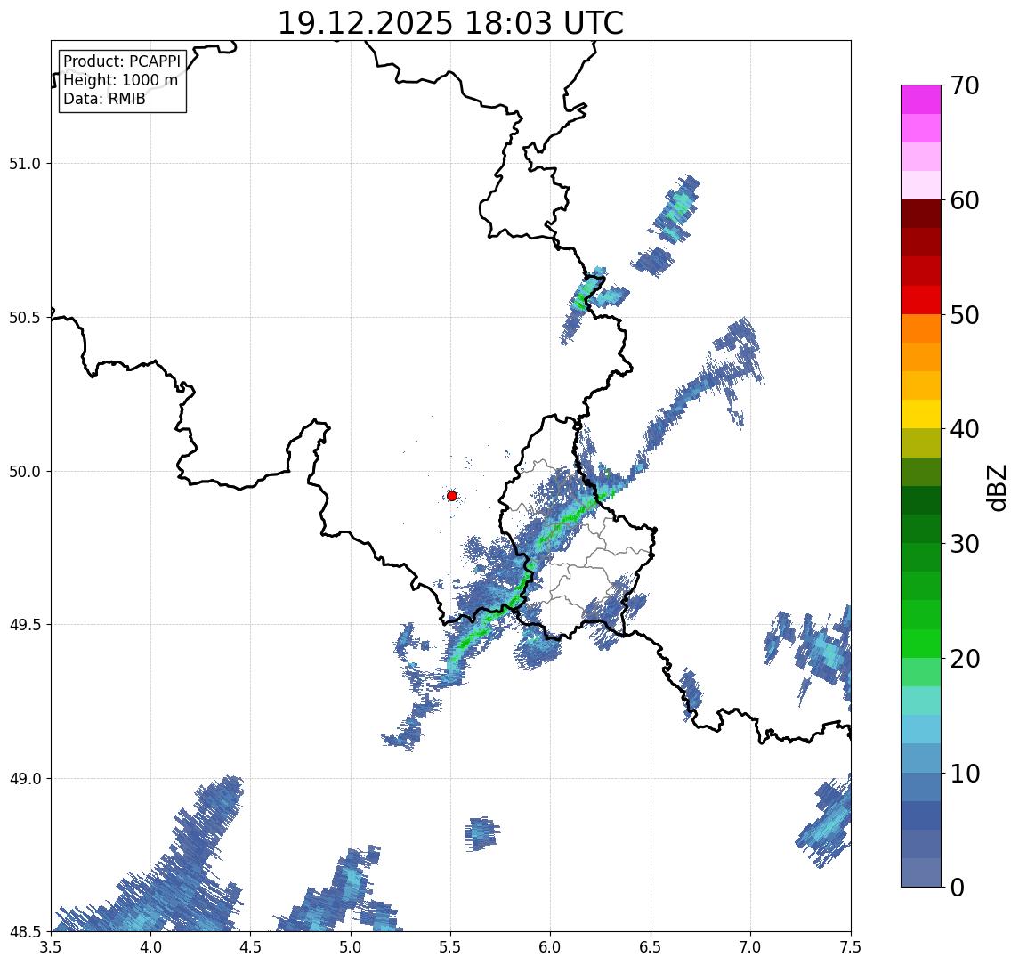Click the 'Height: 1000 m' text

pos(120,80)
